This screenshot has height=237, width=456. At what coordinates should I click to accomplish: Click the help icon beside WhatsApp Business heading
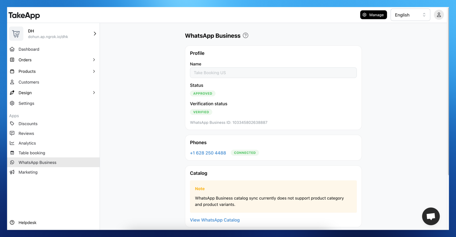245,36
